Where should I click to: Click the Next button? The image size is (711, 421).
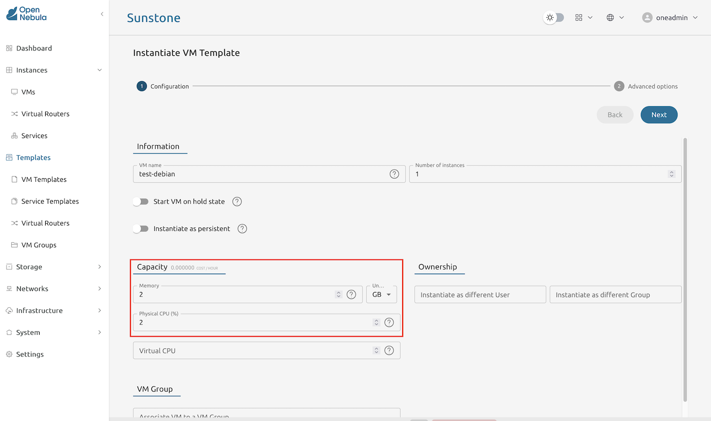659,115
